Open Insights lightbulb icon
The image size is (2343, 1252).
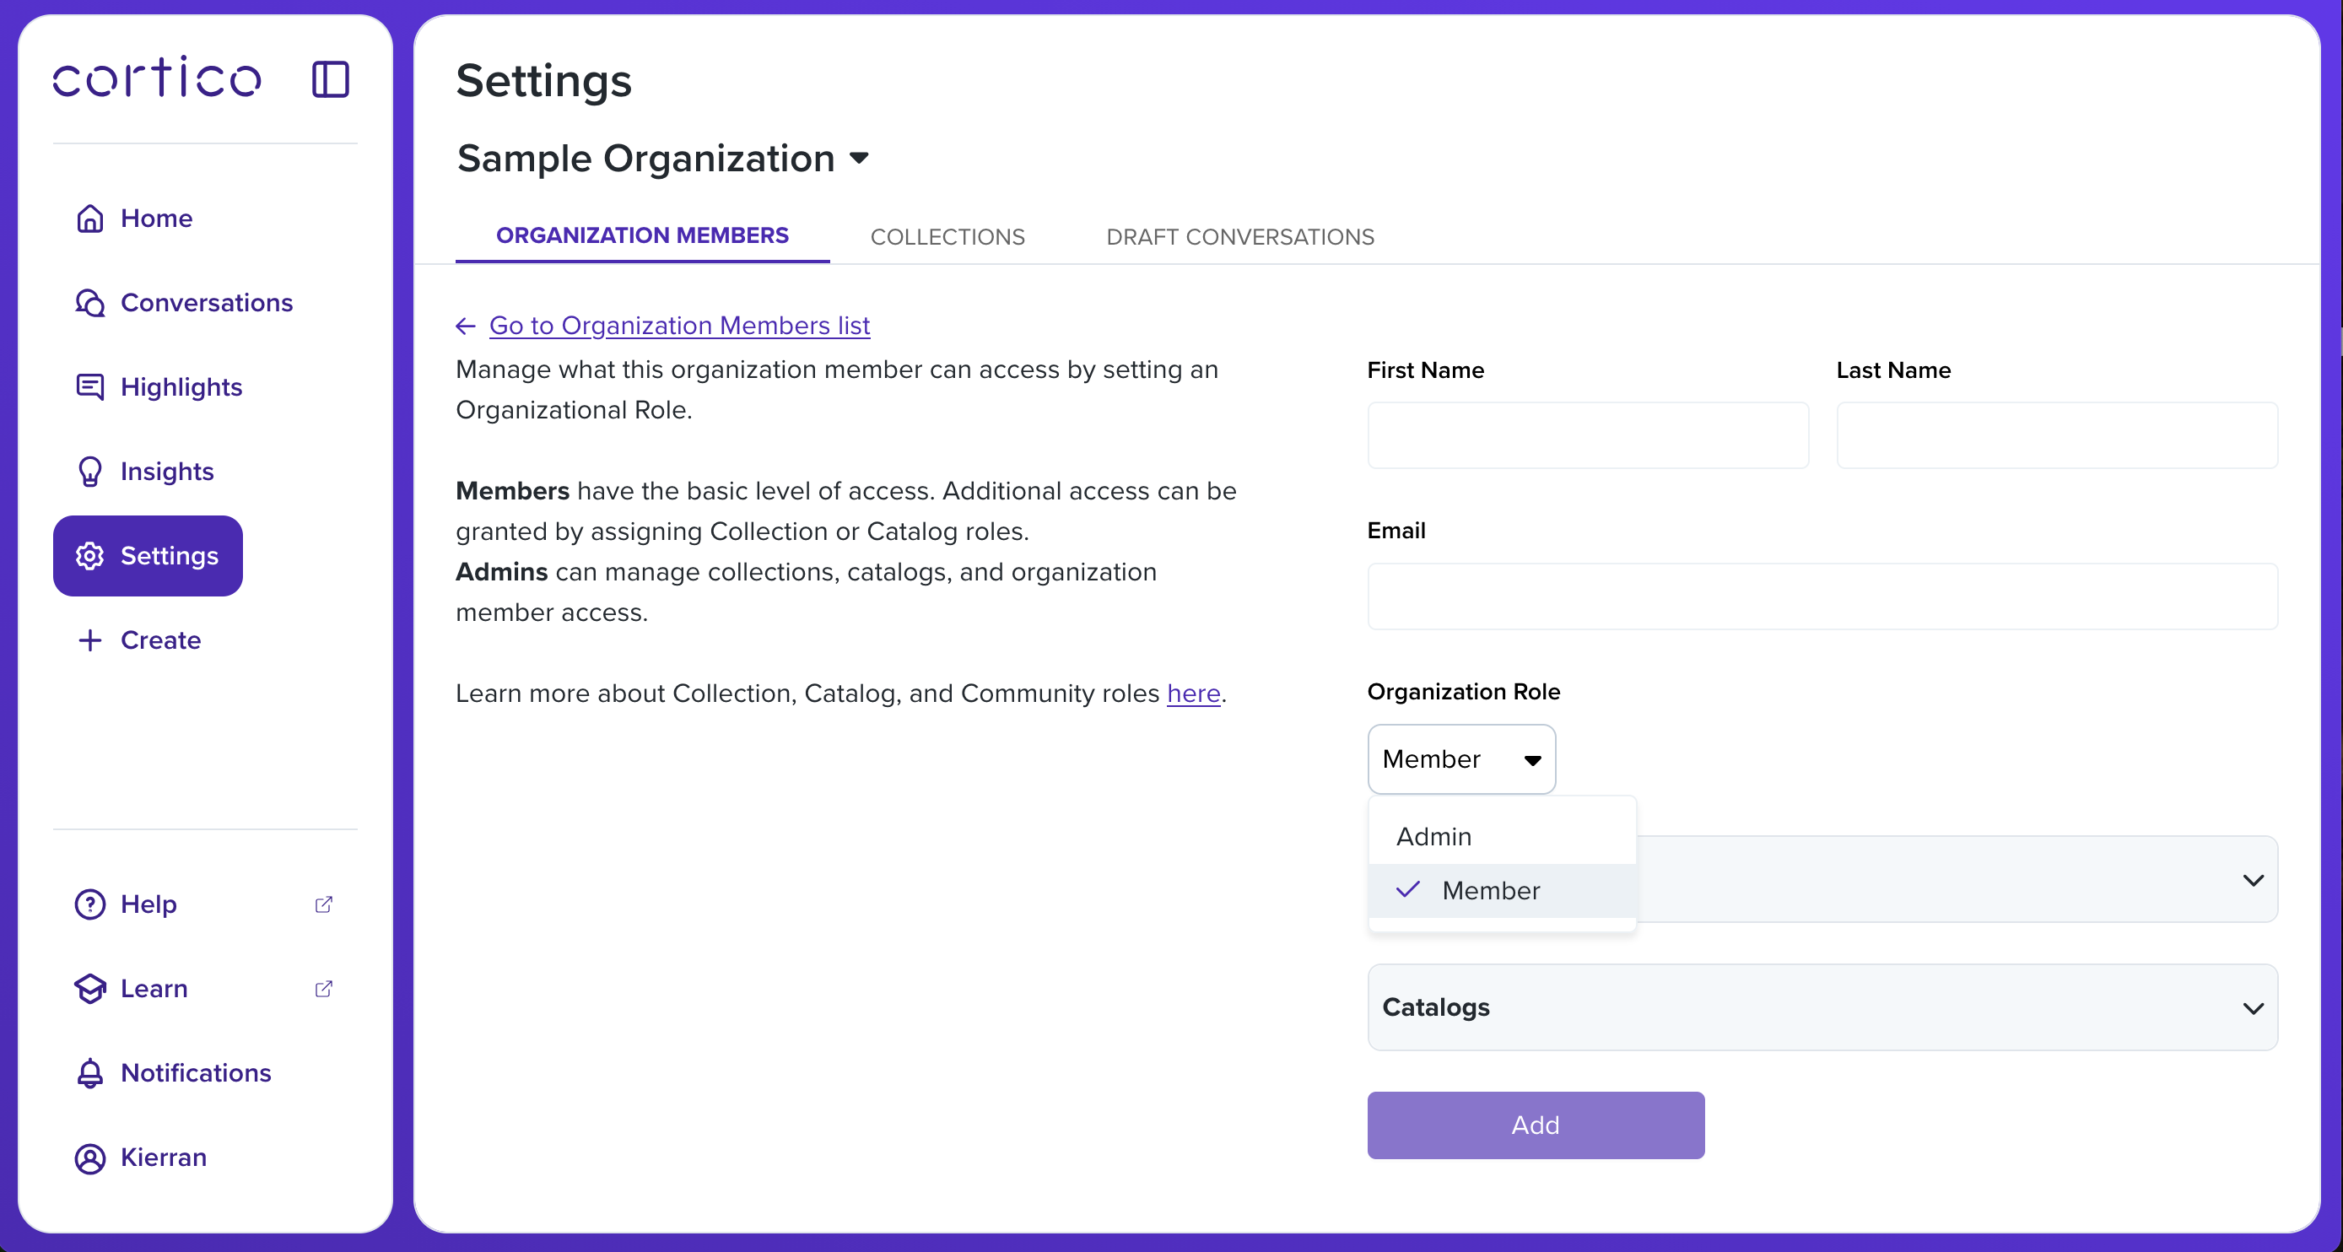[90, 471]
